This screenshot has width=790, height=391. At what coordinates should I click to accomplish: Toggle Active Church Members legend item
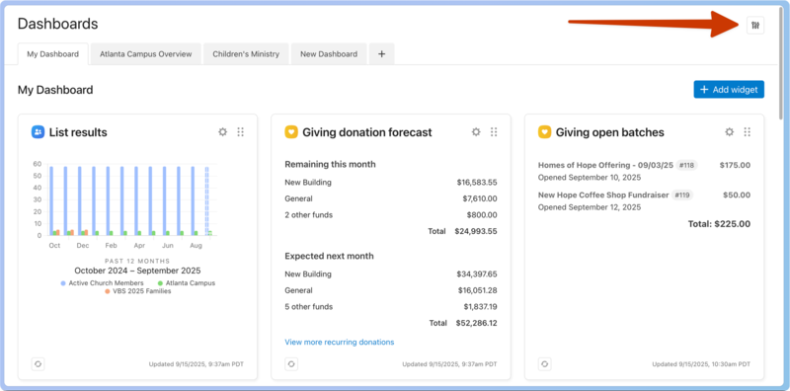(x=103, y=283)
